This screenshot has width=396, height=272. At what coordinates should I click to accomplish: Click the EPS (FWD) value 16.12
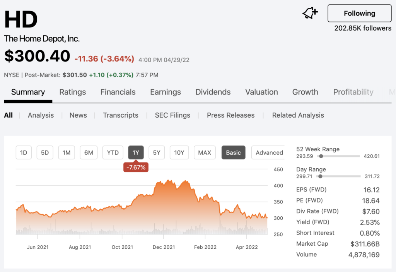pos(371,190)
